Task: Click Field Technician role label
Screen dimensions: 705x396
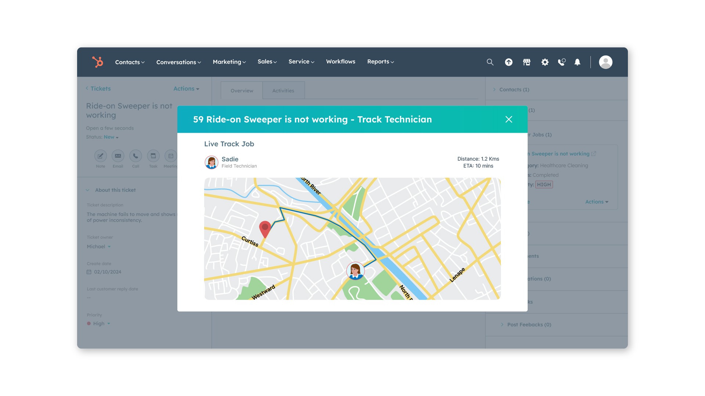Action: [x=239, y=166]
